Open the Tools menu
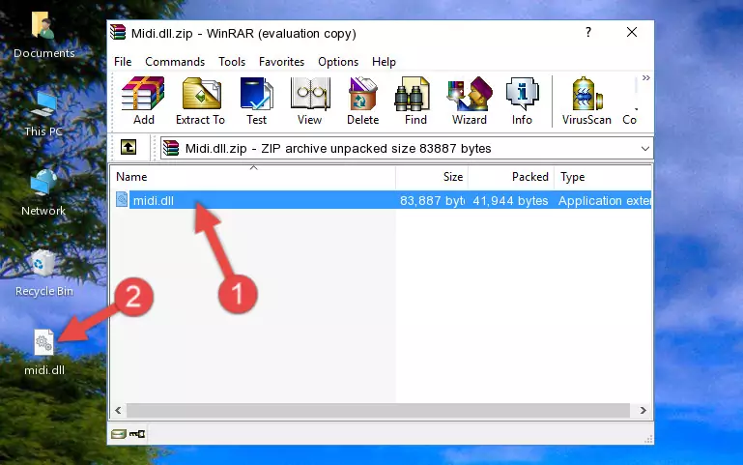Image resolution: width=743 pixels, height=465 pixels. pos(232,62)
